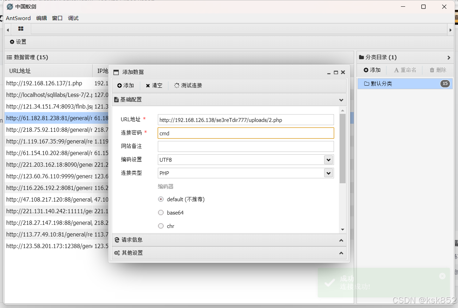Click the URL地址 input field

246,120
